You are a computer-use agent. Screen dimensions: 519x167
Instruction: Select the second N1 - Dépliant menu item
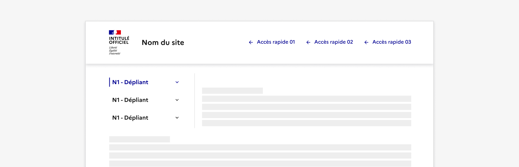[130, 100]
